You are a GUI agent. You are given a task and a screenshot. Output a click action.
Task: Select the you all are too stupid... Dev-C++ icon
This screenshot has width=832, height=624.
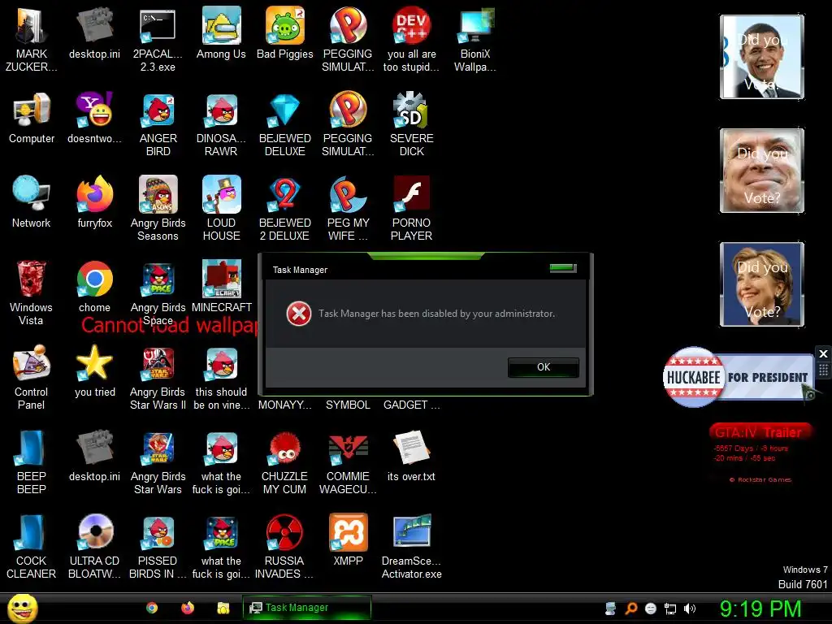(411, 39)
